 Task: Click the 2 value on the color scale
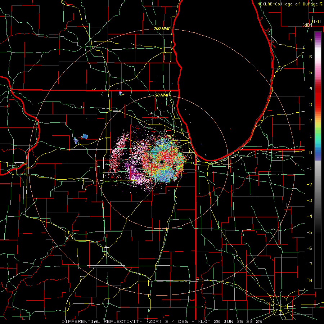point(311,121)
